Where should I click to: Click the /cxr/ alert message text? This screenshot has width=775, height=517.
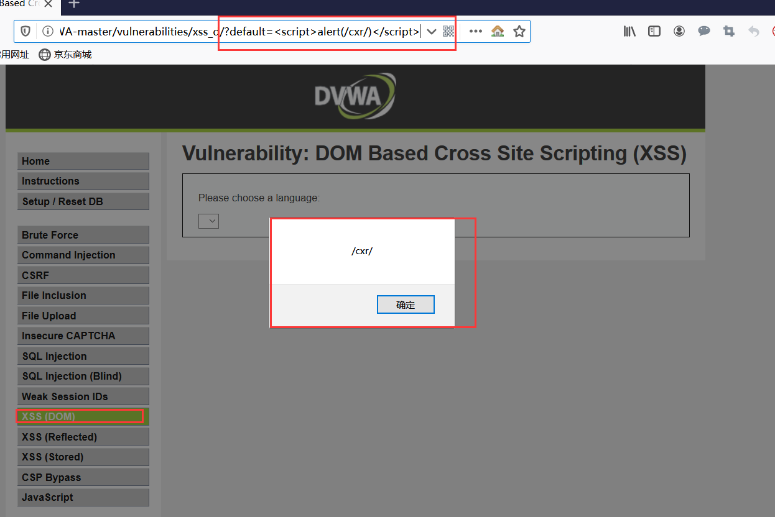pos(362,251)
